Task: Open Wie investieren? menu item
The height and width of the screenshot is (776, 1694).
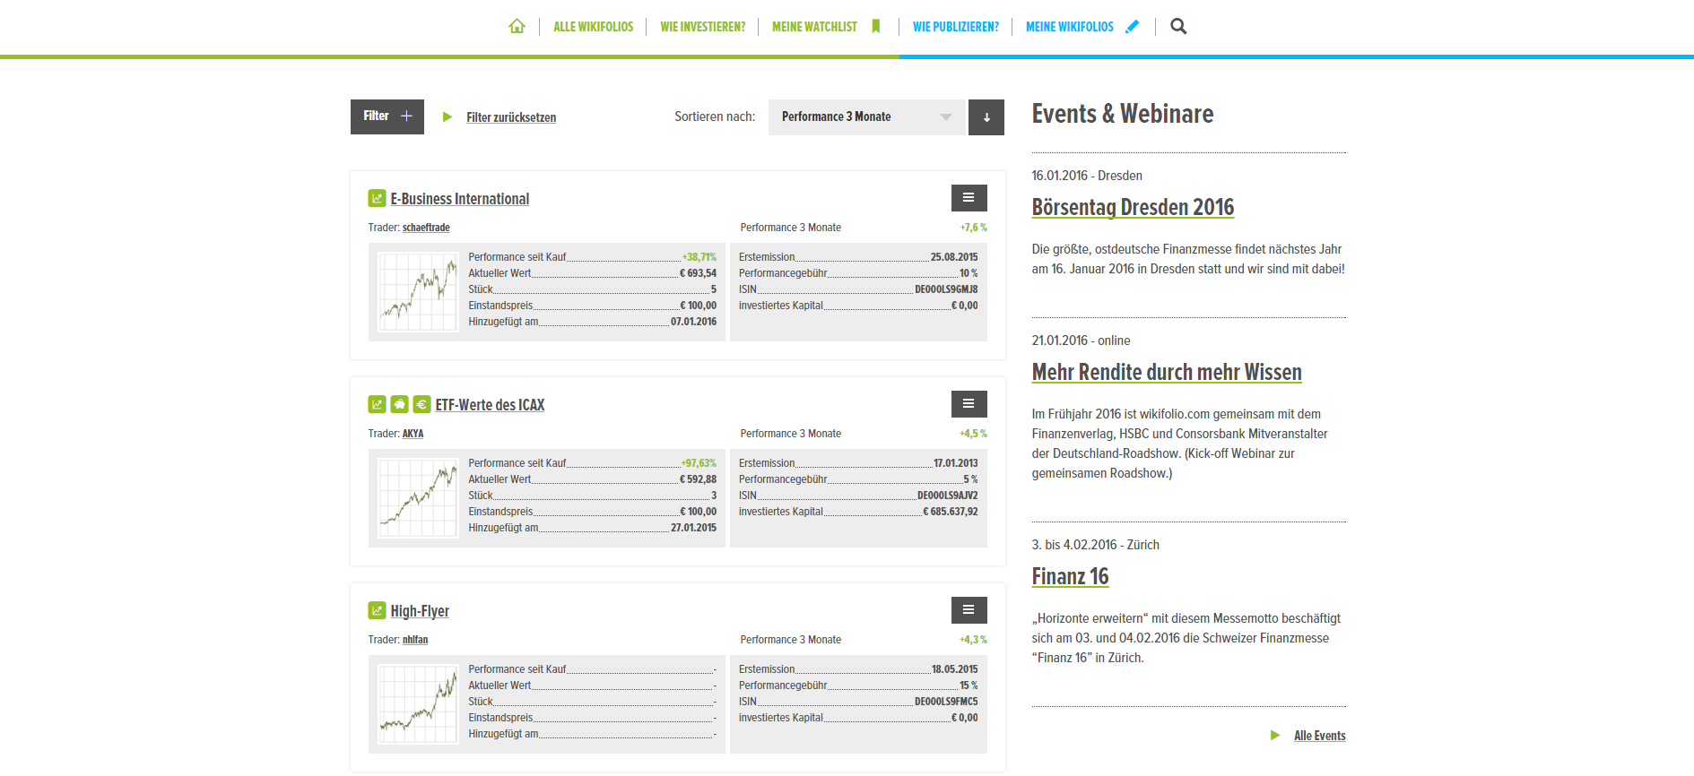Action: 703,27
